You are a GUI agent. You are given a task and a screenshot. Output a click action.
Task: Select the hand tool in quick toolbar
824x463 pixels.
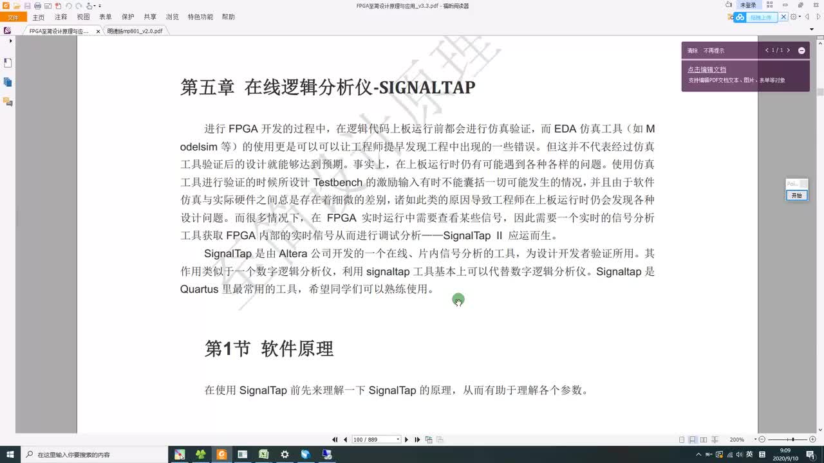click(89, 6)
